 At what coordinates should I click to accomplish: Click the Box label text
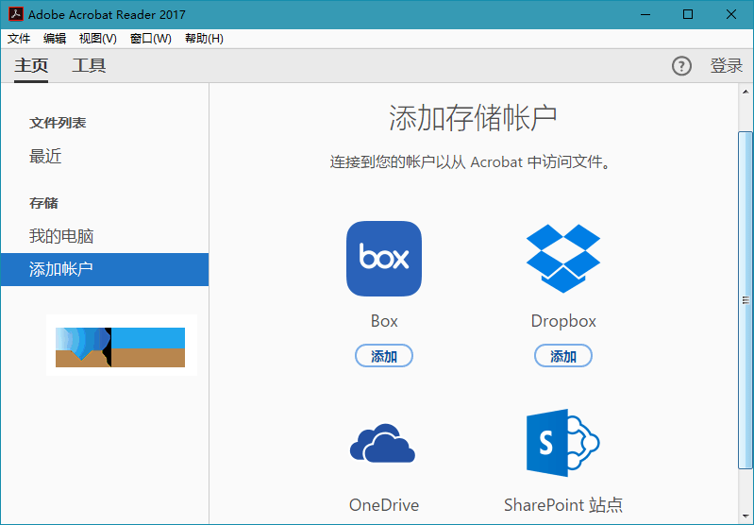pyautogui.click(x=384, y=321)
